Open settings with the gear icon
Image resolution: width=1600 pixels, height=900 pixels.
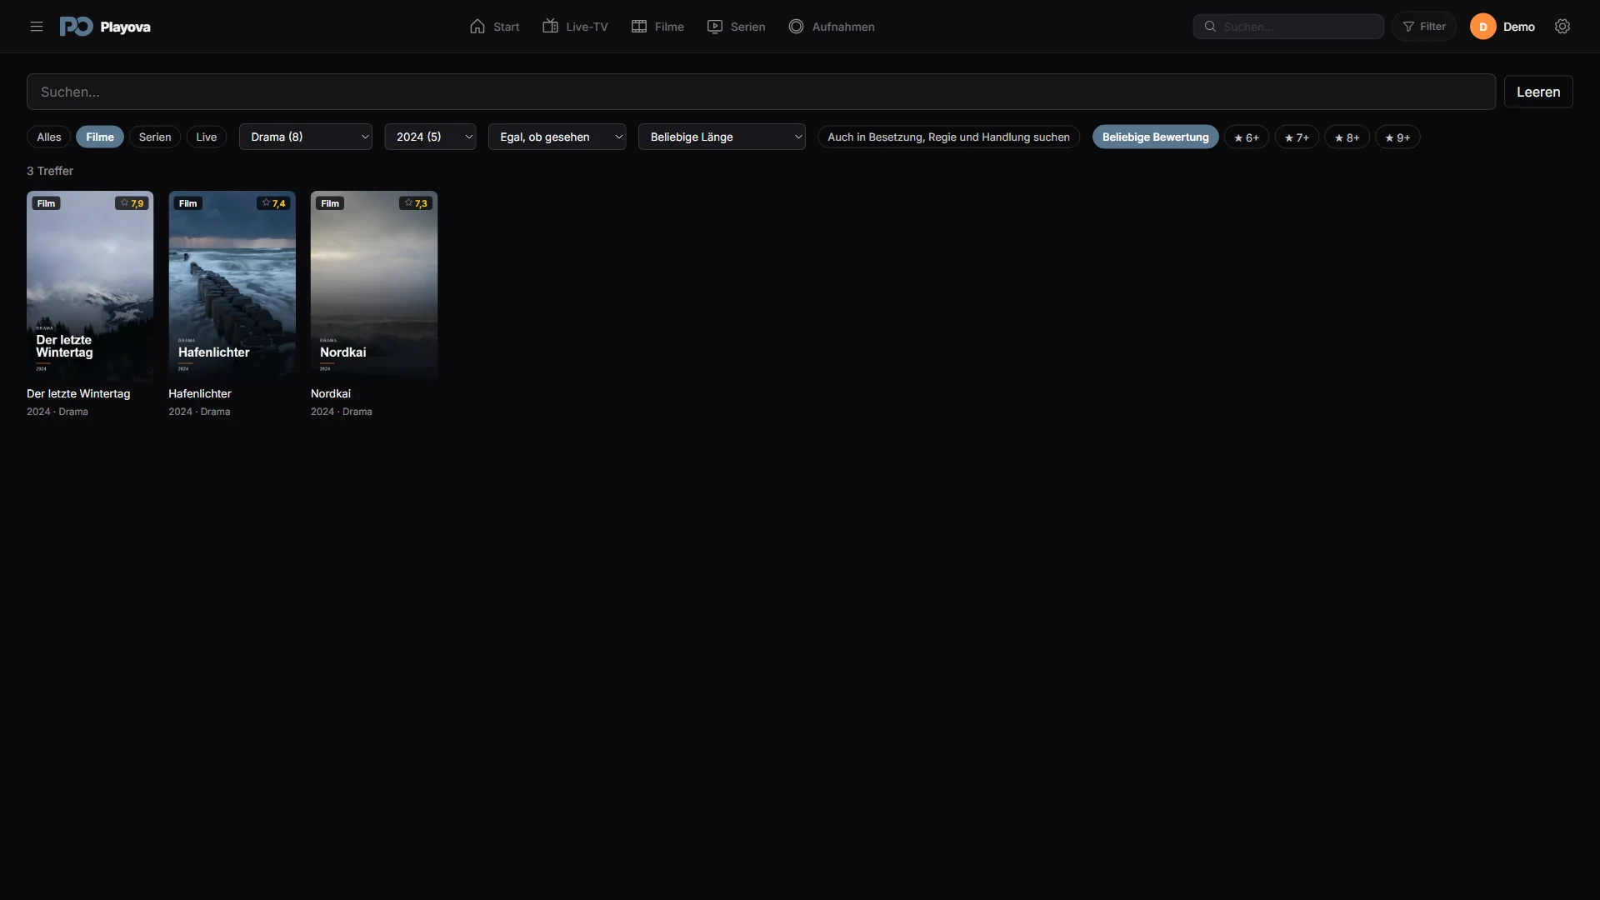(1562, 27)
